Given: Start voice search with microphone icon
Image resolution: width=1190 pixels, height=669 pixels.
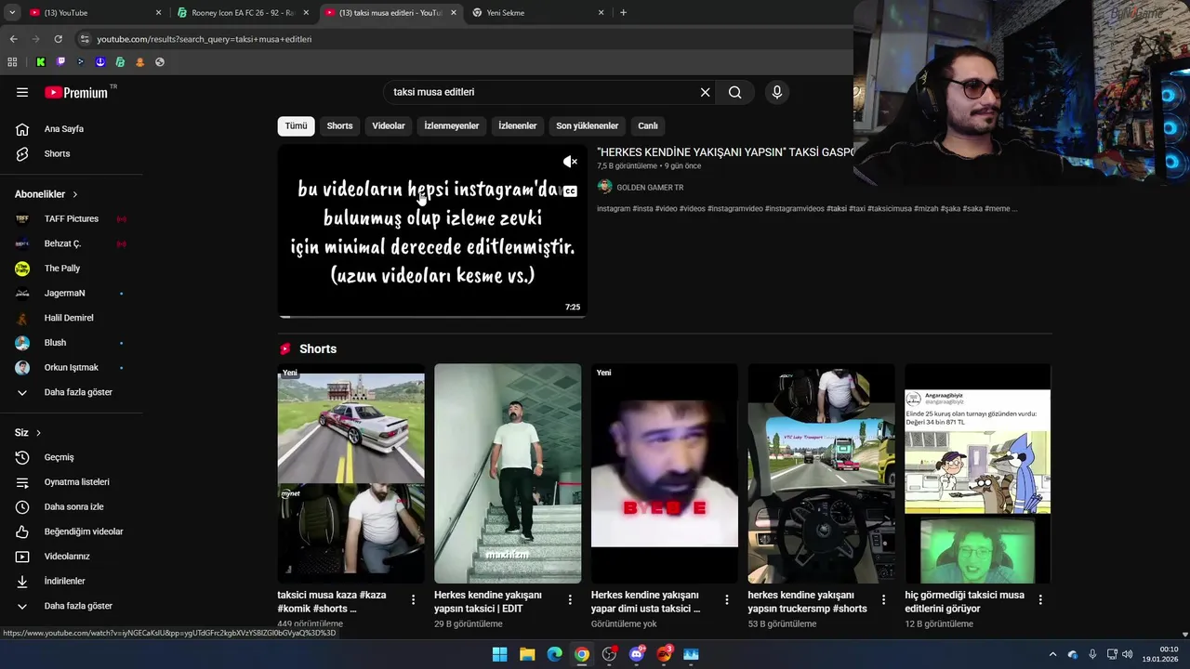Looking at the screenshot, I should pyautogui.click(x=777, y=92).
